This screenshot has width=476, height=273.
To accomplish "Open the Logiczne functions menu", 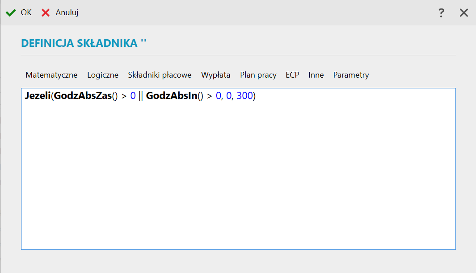I will [103, 75].
